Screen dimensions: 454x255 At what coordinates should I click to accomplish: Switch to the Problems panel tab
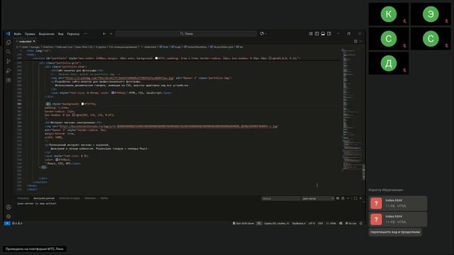[23, 198]
